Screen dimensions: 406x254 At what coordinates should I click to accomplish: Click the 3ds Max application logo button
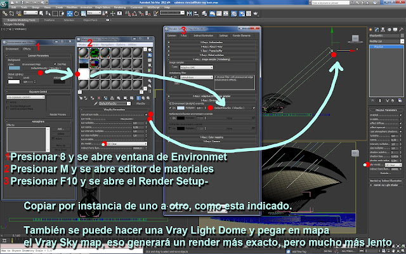(x=4, y=4)
